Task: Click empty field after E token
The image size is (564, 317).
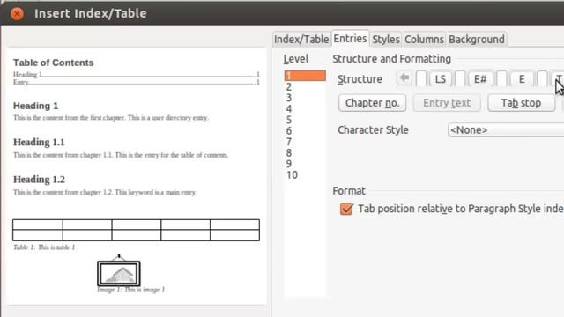Action: point(543,79)
